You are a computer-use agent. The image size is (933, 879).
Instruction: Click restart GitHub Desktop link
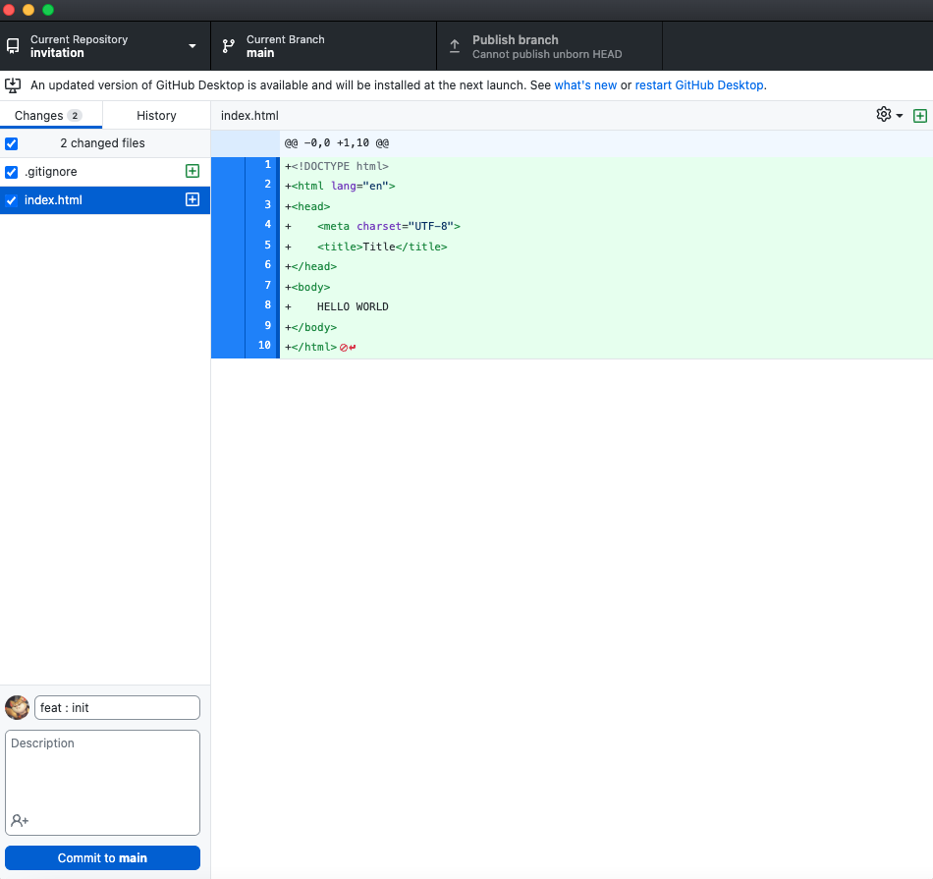coord(699,85)
